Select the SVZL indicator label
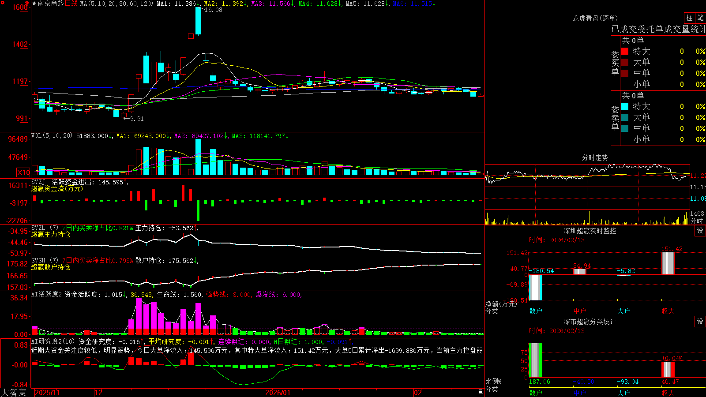This screenshot has height=397, width=706. coord(38,228)
